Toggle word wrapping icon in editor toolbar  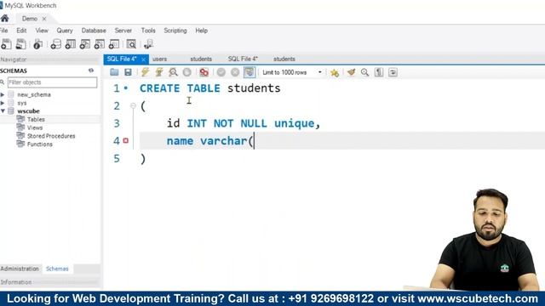(x=393, y=72)
